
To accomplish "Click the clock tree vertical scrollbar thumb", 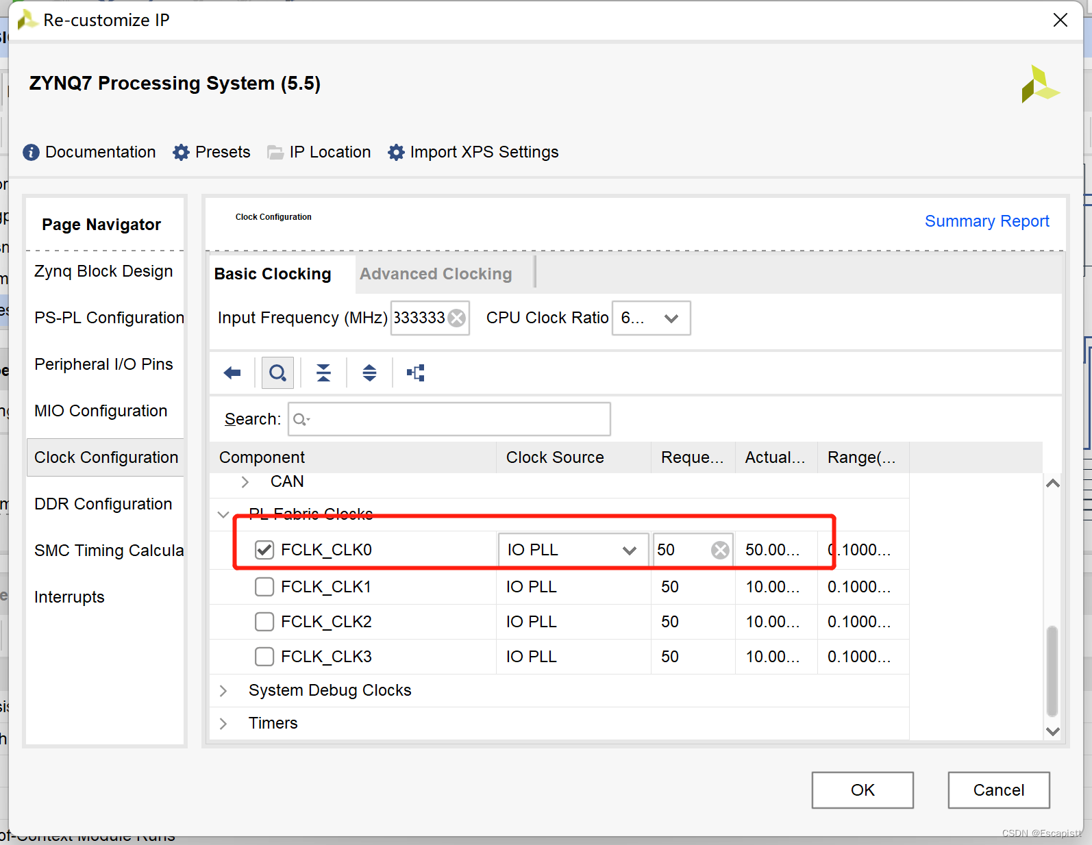I will click(x=1052, y=671).
